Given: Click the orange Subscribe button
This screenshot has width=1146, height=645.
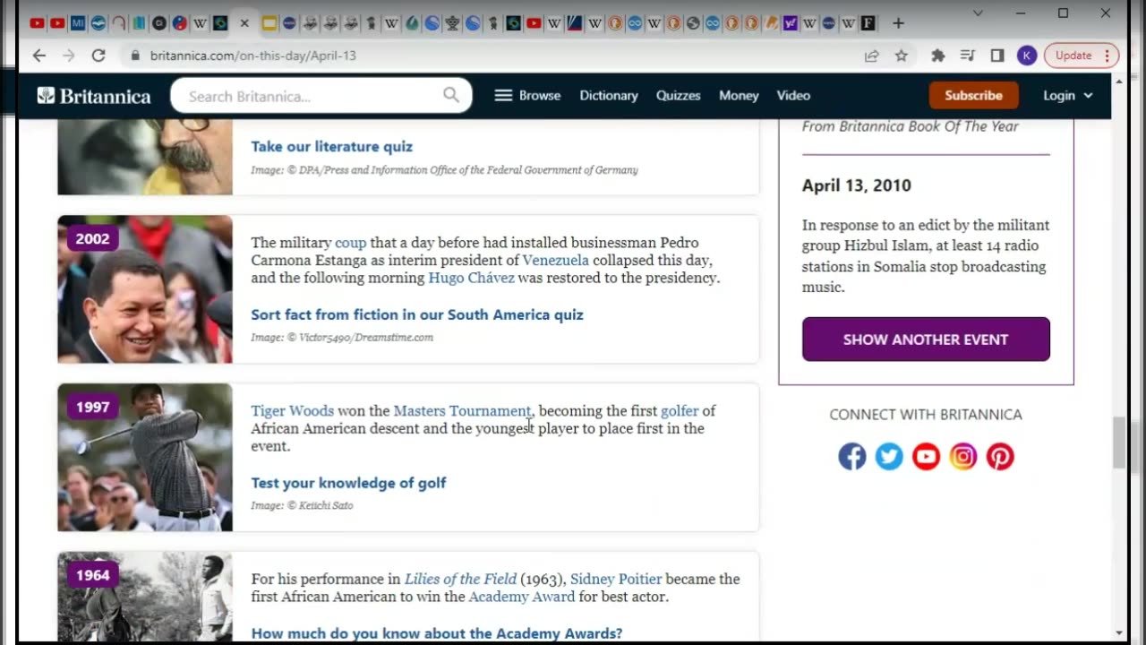Looking at the screenshot, I should click(973, 95).
